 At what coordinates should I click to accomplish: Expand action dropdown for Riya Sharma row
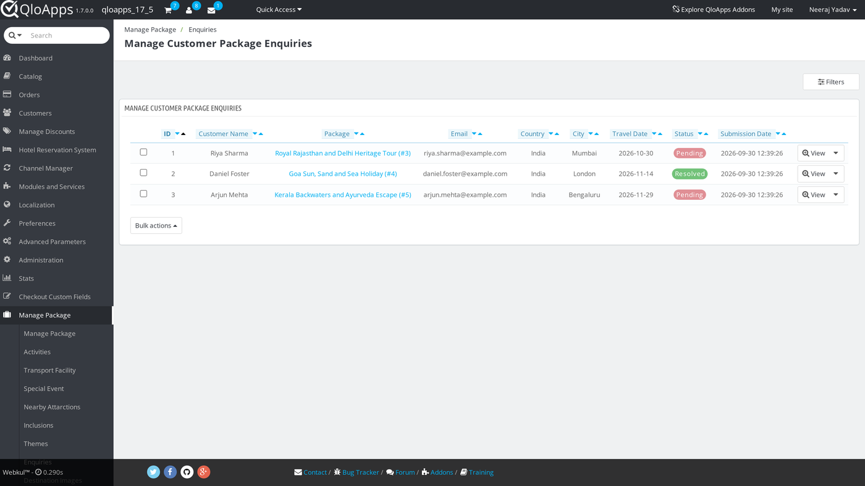(836, 154)
